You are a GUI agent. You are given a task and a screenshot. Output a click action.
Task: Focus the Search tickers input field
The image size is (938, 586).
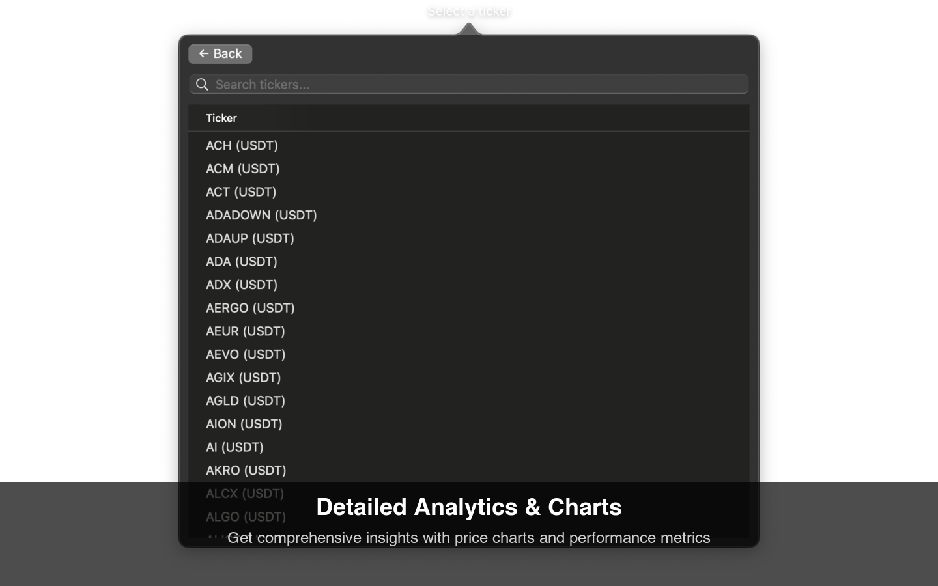tap(469, 85)
